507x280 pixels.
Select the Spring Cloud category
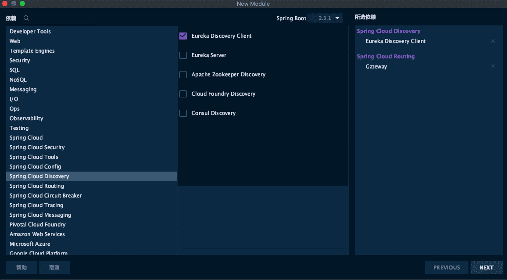tap(92, 137)
